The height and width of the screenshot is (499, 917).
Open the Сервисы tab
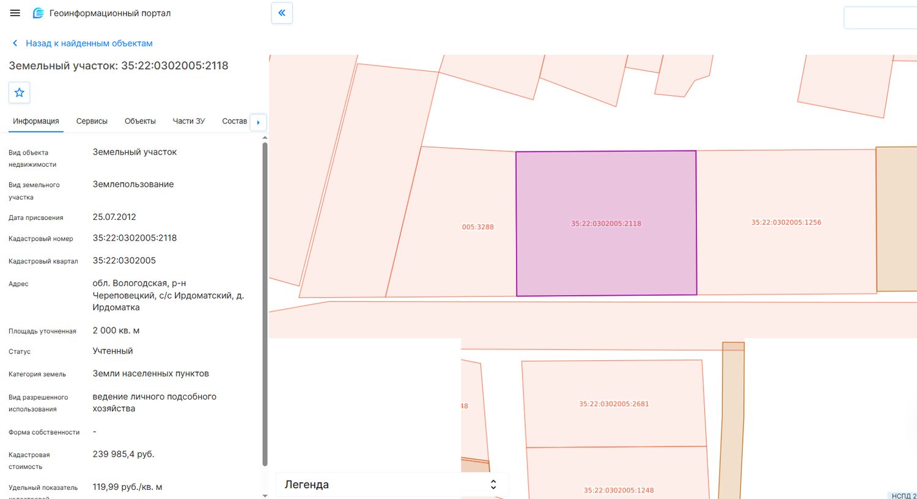coord(92,121)
